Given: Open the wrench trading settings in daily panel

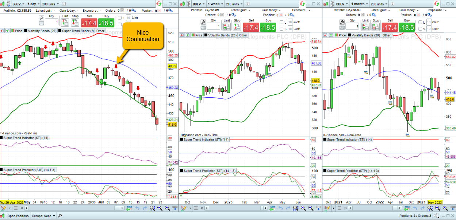Looking at the screenshot, I should click(41, 18).
